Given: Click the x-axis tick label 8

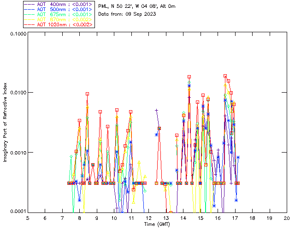Looking at the screenshot, I should (80, 218).
